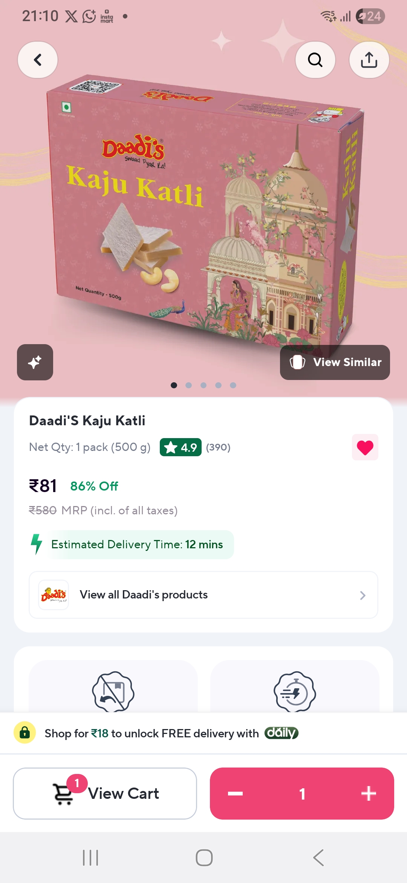The image size is (407, 883).
Task: Open search with magnifier icon
Action: [315, 60]
